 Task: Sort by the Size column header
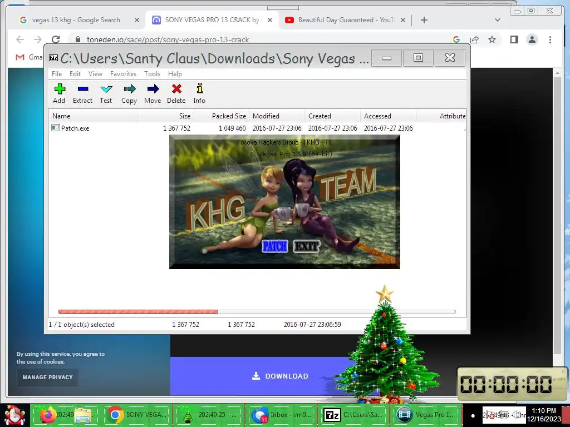tap(165, 116)
